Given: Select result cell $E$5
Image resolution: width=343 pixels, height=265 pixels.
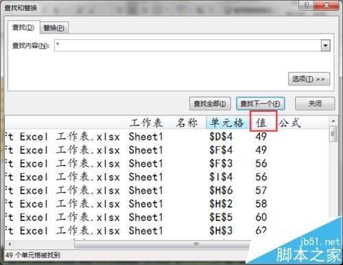Looking at the screenshot, I should point(221,217).
